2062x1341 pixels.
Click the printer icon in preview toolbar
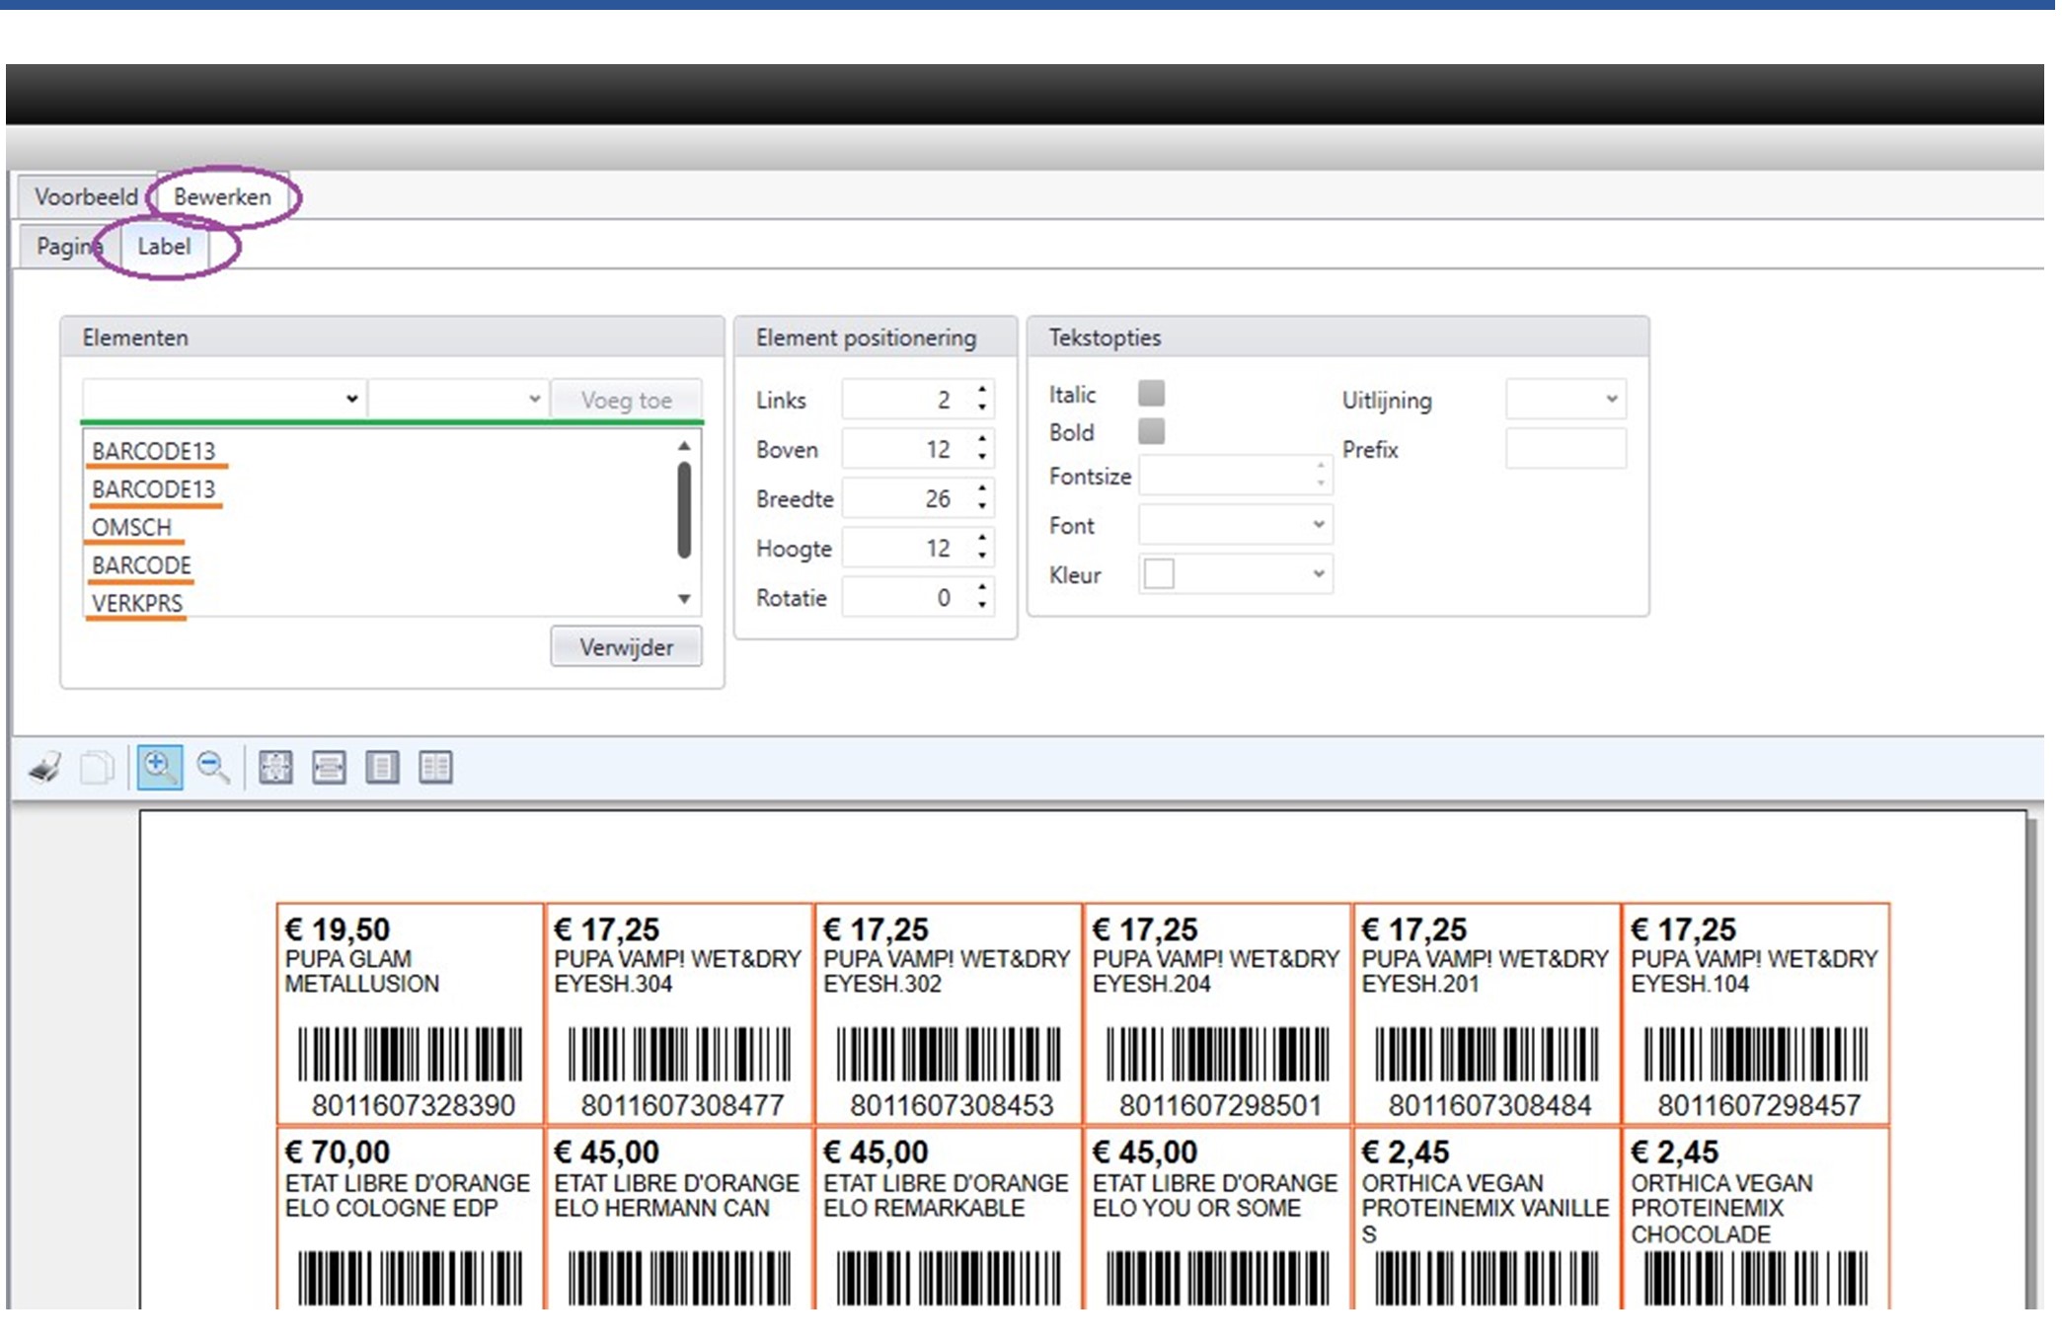click(44, 767)
